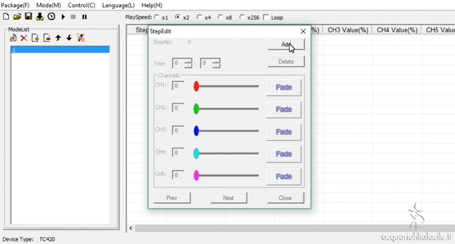455x244 pixels.
Task: Click the download-to-device arrow icon
Action: [x=40, y=17]
